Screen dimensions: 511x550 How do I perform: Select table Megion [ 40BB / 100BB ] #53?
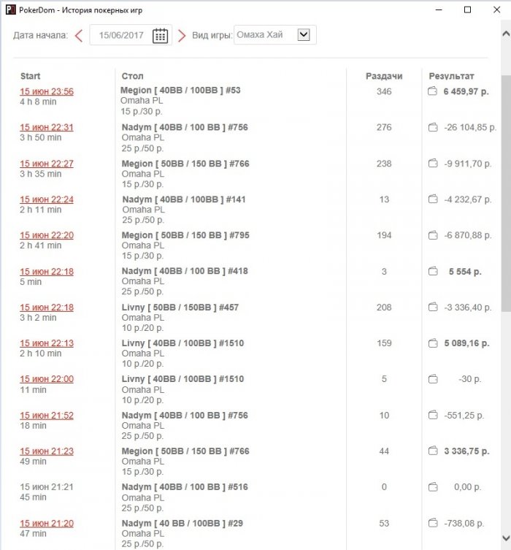click(180, 90)
